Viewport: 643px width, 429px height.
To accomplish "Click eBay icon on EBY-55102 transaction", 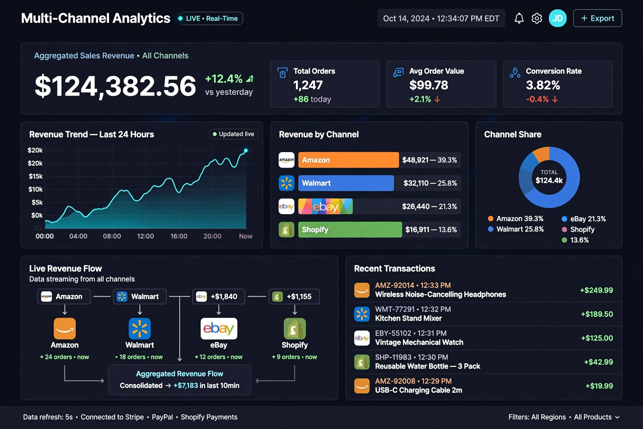I will click(362, 338).
